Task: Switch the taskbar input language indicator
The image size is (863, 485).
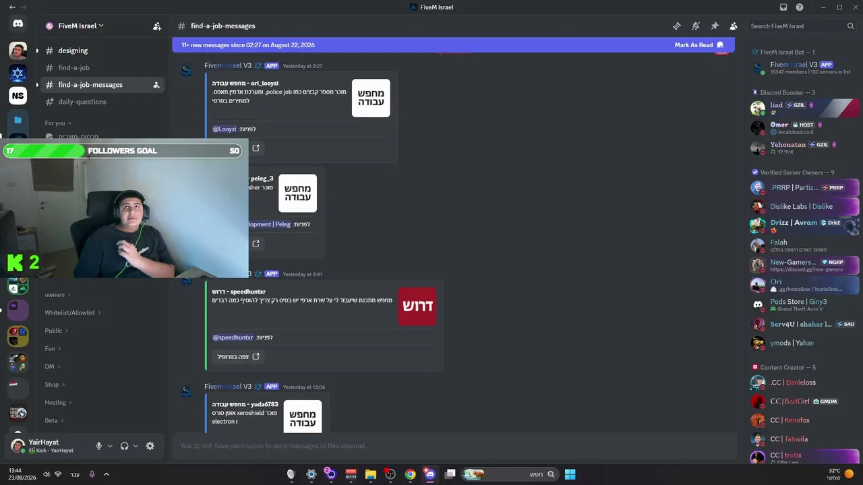Action: [x=75, y=474]
